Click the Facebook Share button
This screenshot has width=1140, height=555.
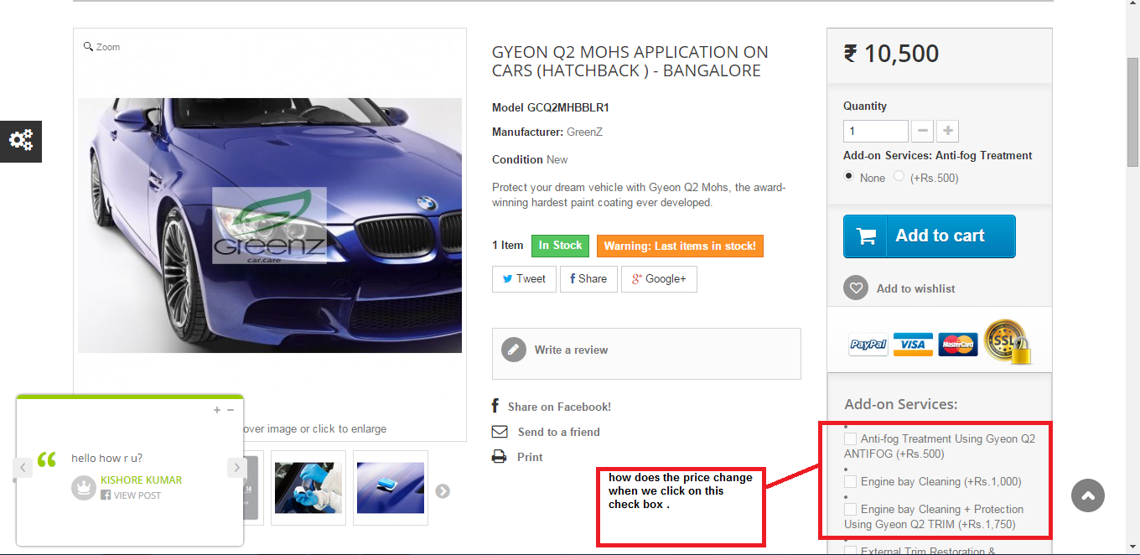point(588,279)
